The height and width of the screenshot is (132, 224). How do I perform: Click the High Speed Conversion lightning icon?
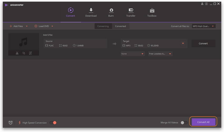pos(20,123)
